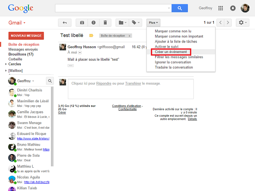Screen dimensions: 255x191
Task: Open the Google apps grid
Action: tap(221, 8)
